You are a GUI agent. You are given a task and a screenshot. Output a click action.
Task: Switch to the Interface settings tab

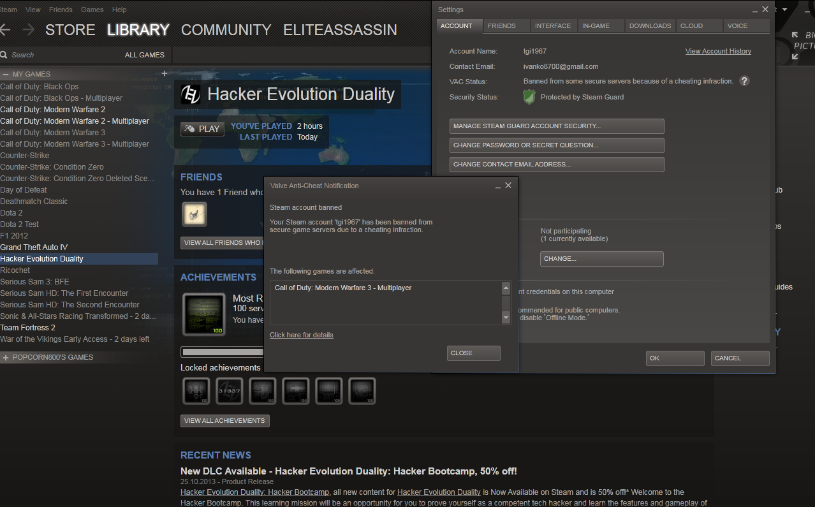(554, 26)
